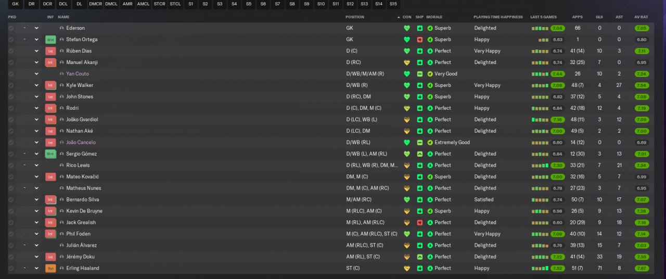The image size is (666, 279).
Task: Open the selection dropdown chevron for Rico Lewis
Action: pyautogui.click(x=36, y=166)
